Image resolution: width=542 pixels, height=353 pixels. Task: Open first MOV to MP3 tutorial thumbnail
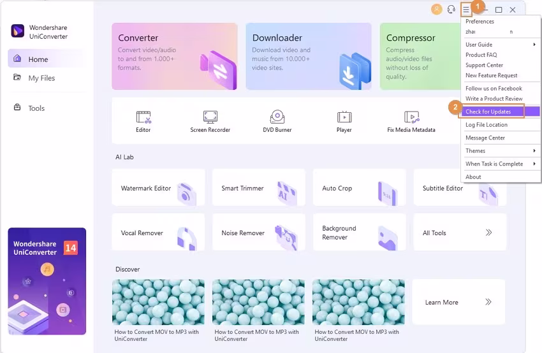[x=158, y=302]
